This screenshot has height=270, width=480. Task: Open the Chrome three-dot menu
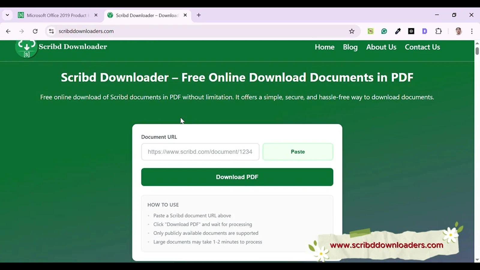pos(472,31)
